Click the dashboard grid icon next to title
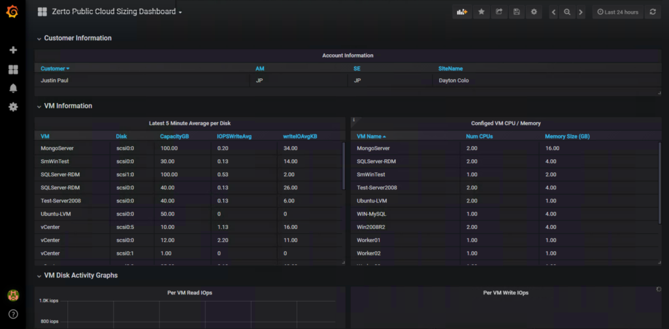Screen dimensions: 669x329 42,12
